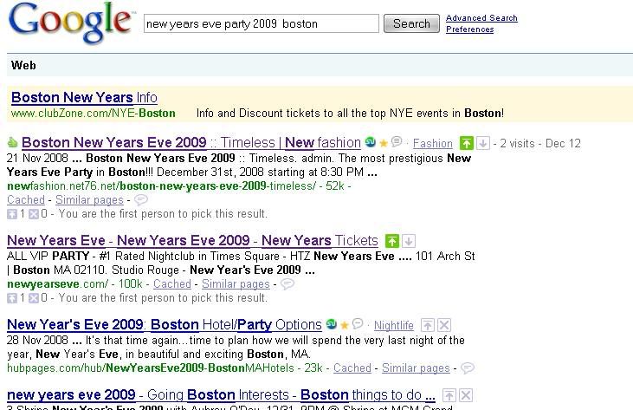Viewport: 633px width, 410px height.
Task: Open Going Boston Interests things to do result
Action: click(x=221, y=394)
